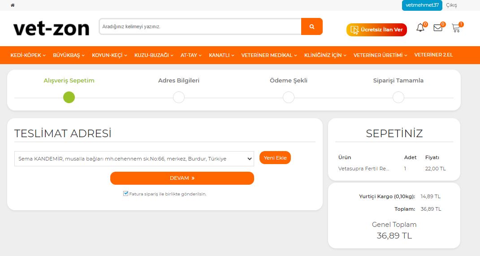Viewport: 480px width, 256px height.
Task: Click the home icon in top bar
Action: (x=13, y=5)
